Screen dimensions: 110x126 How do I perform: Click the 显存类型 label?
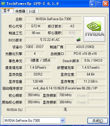click(x=15, y=75)
